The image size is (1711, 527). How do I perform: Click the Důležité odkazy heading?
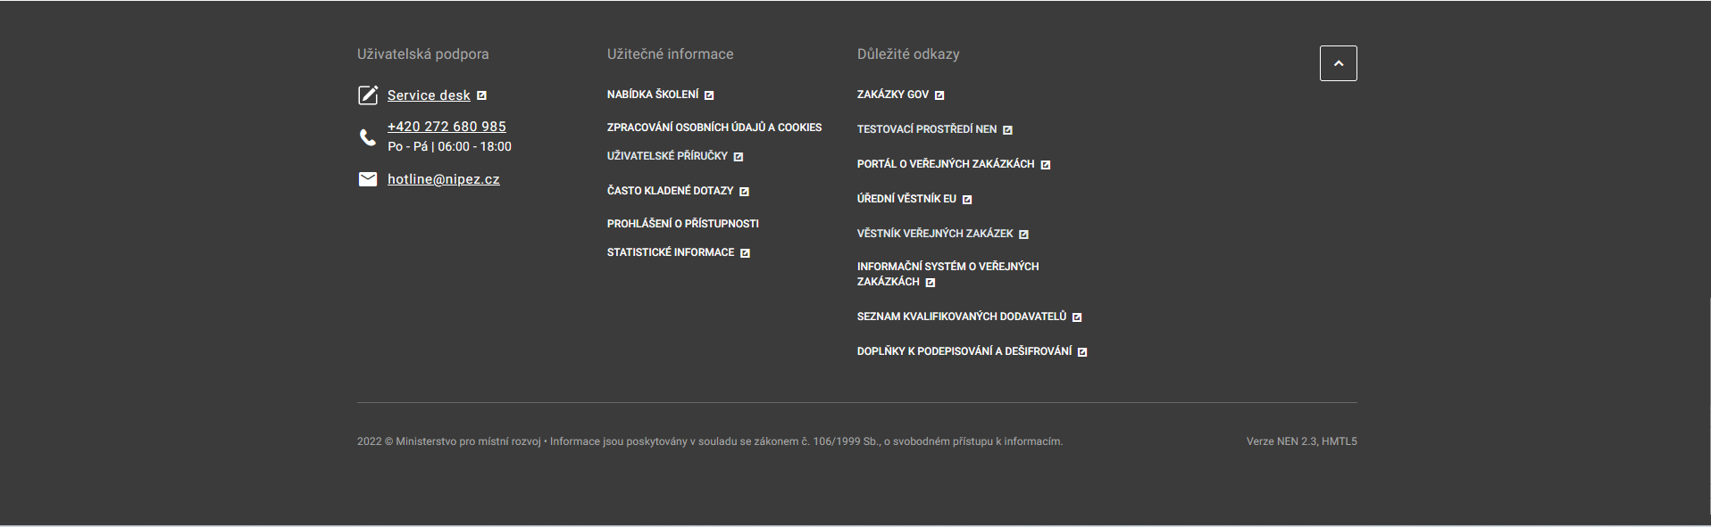point(908,54)
